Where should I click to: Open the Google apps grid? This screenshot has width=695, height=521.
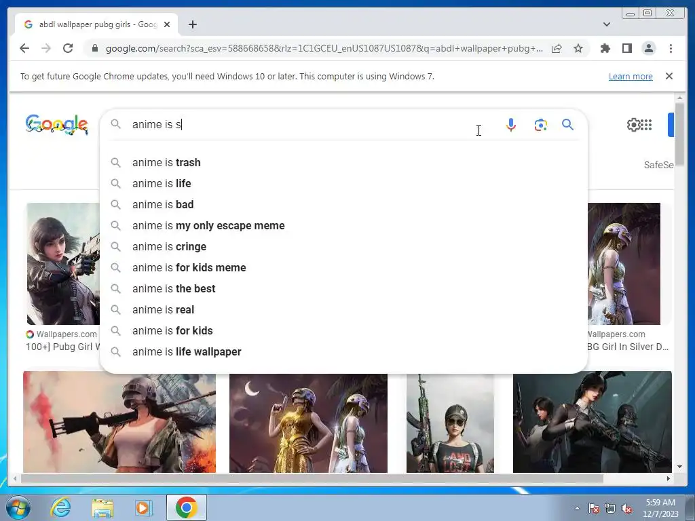[x=647, y=125]
